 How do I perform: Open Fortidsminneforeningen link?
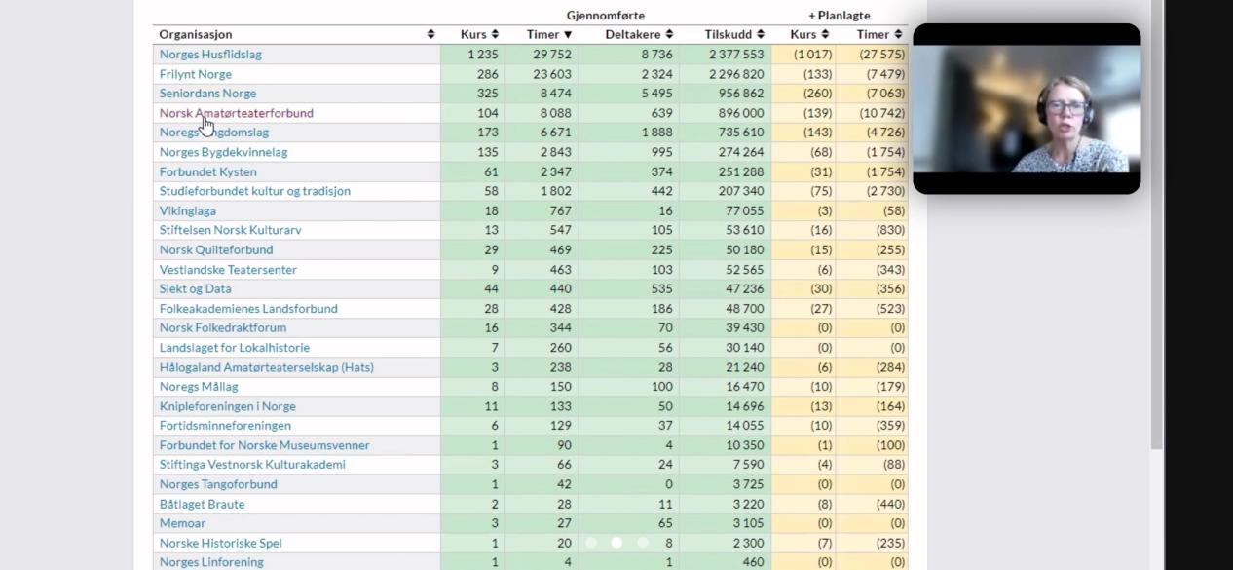click(225, 426)
